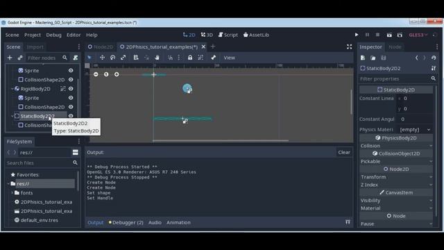
Task: Play the edited scene
Action: point(389,35)
